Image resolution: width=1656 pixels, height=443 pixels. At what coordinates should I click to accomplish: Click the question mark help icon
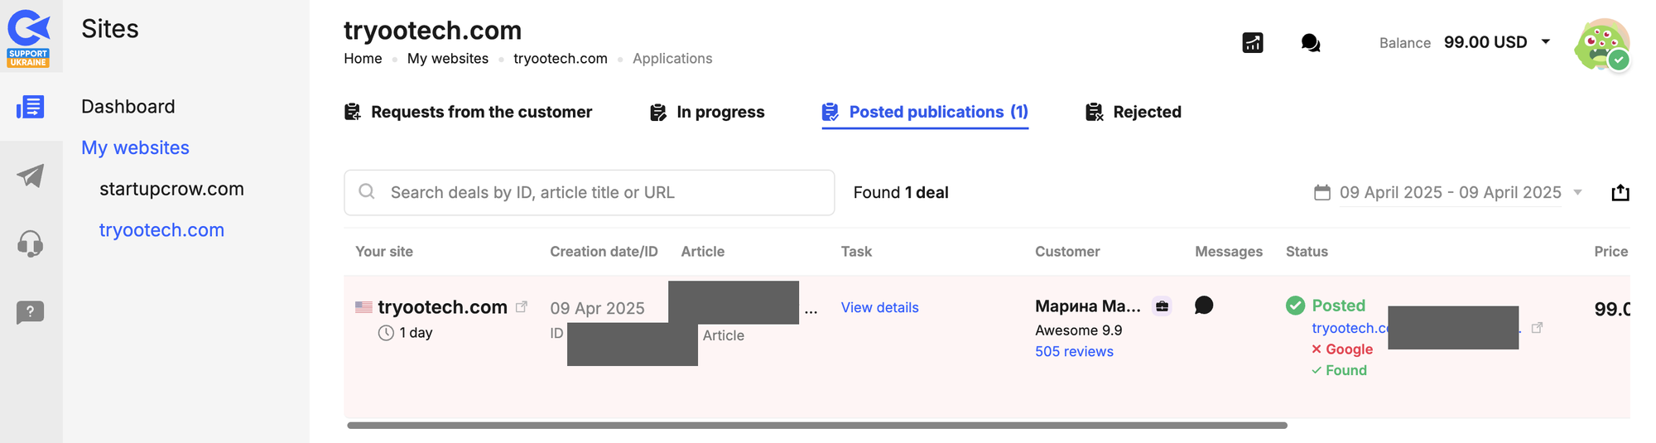31,312
